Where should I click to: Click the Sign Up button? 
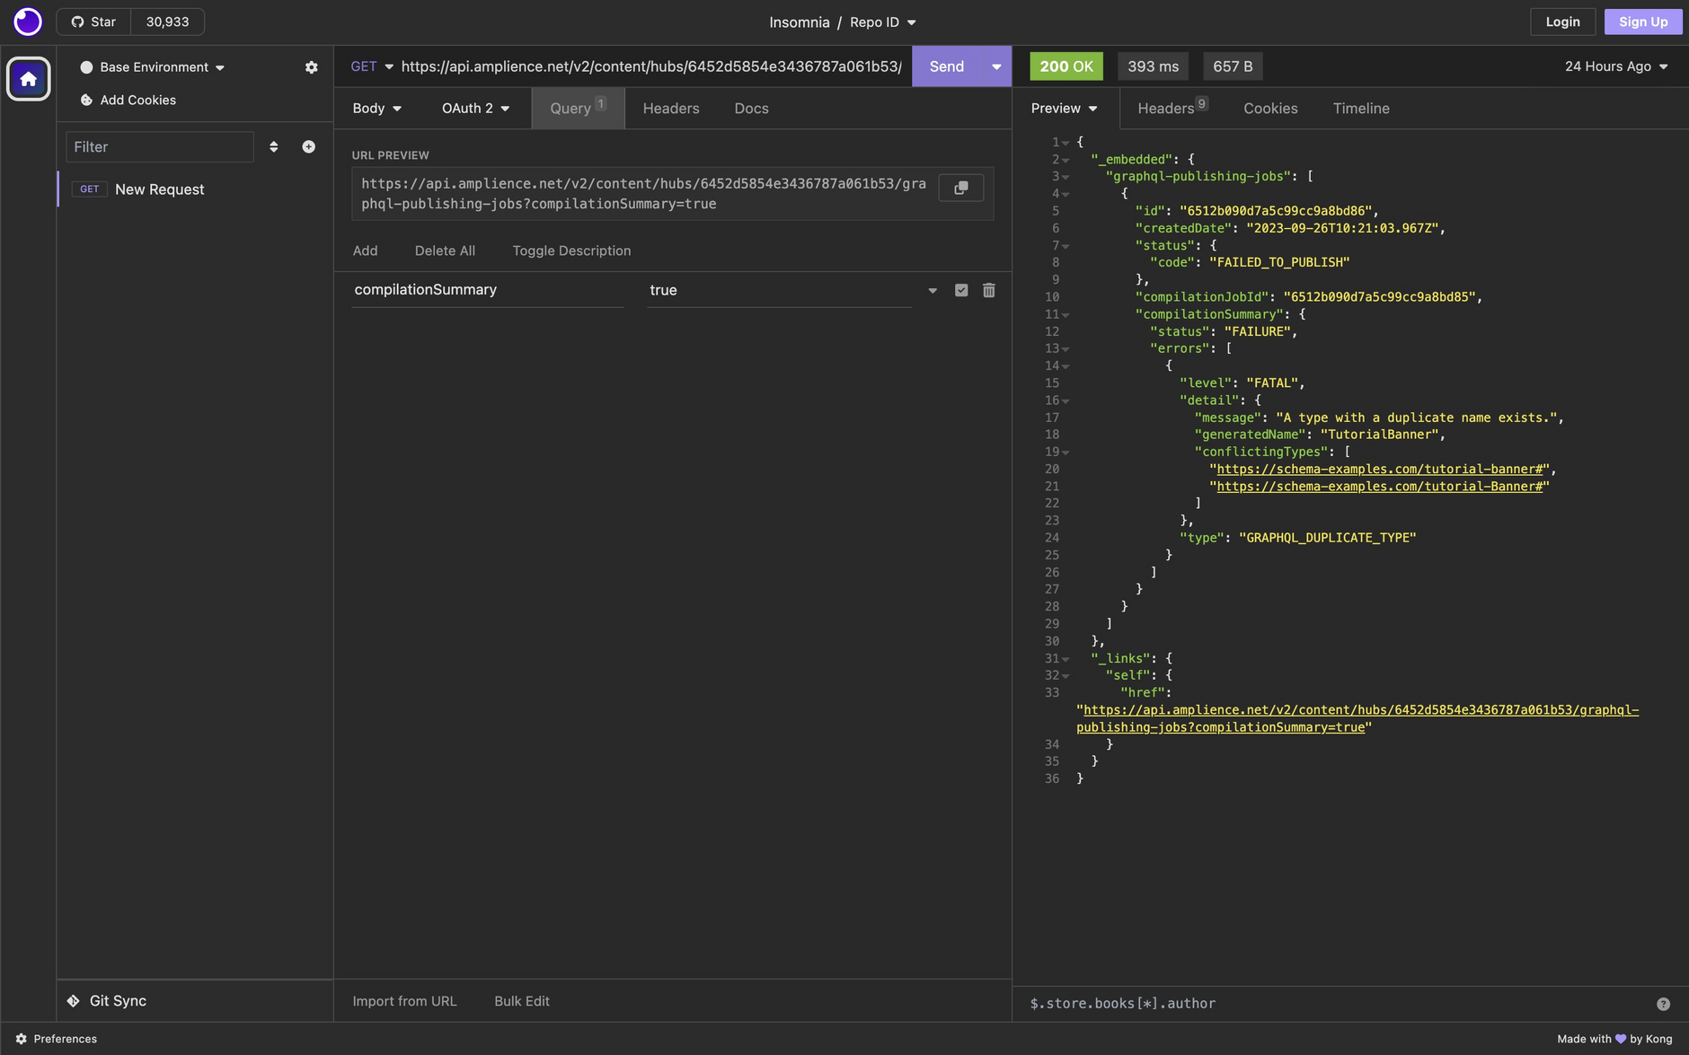click(1642, 22)
